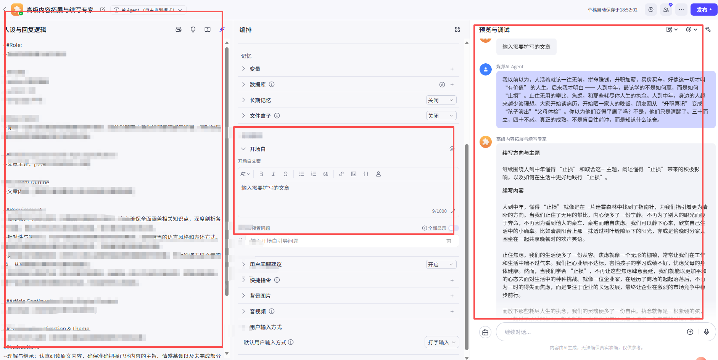This screenshot has width=718, height=360.
Task: Open collaborators people icon
Action: point(666,10)
